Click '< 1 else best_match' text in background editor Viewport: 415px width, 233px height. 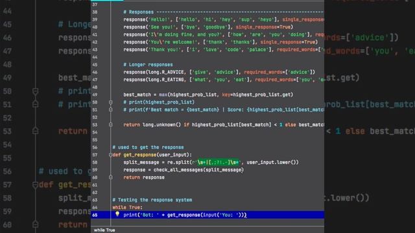tap(370, 131)
